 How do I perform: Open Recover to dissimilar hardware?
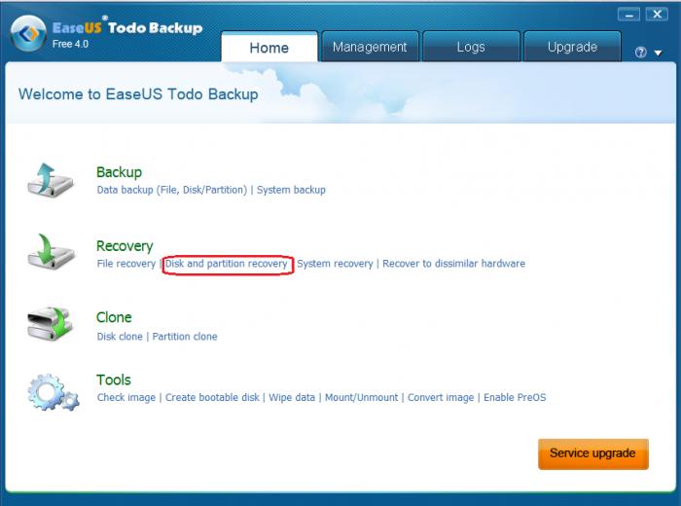pyautogui.click(x=454, y=264)
